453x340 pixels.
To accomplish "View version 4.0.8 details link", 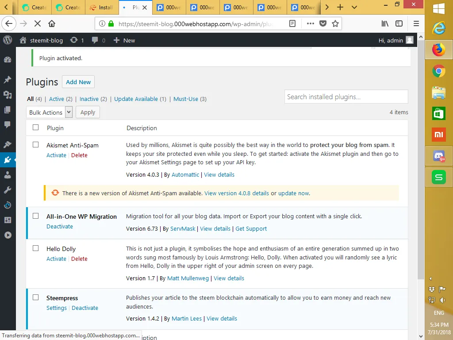I will (237, 193).
